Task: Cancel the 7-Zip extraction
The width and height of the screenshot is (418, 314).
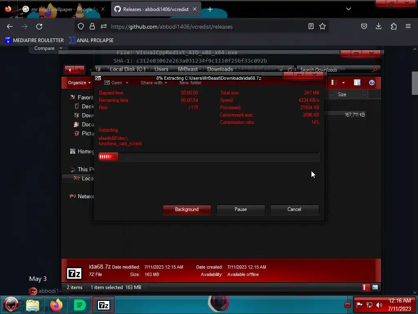Action: click(294, 210)
